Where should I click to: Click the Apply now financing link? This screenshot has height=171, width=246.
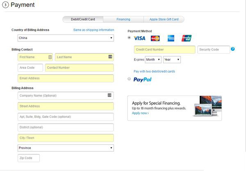[x=140, y=113]
